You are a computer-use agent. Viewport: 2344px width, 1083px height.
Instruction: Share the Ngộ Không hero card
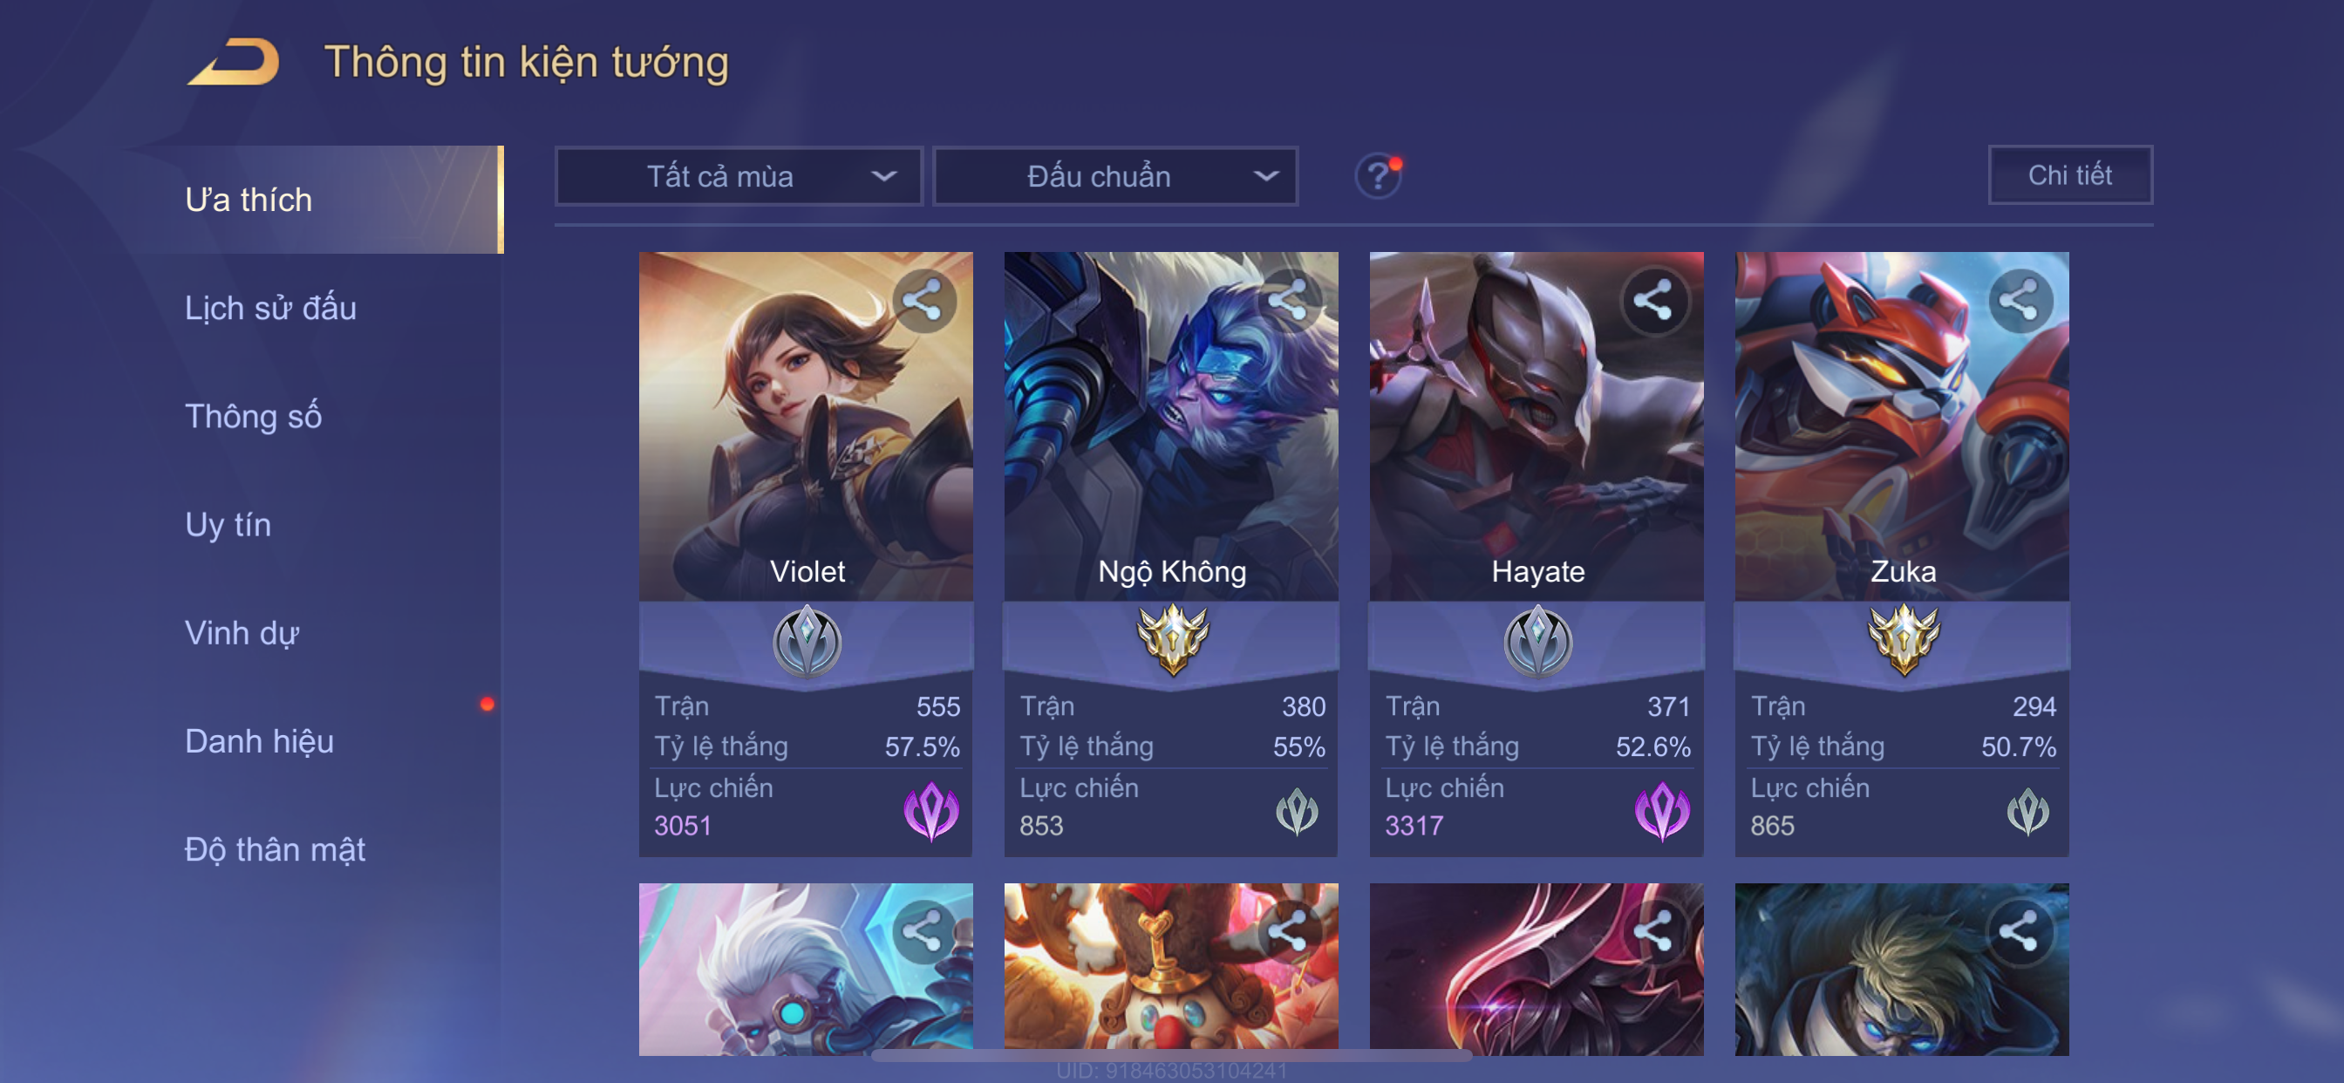pos(1289,300)
